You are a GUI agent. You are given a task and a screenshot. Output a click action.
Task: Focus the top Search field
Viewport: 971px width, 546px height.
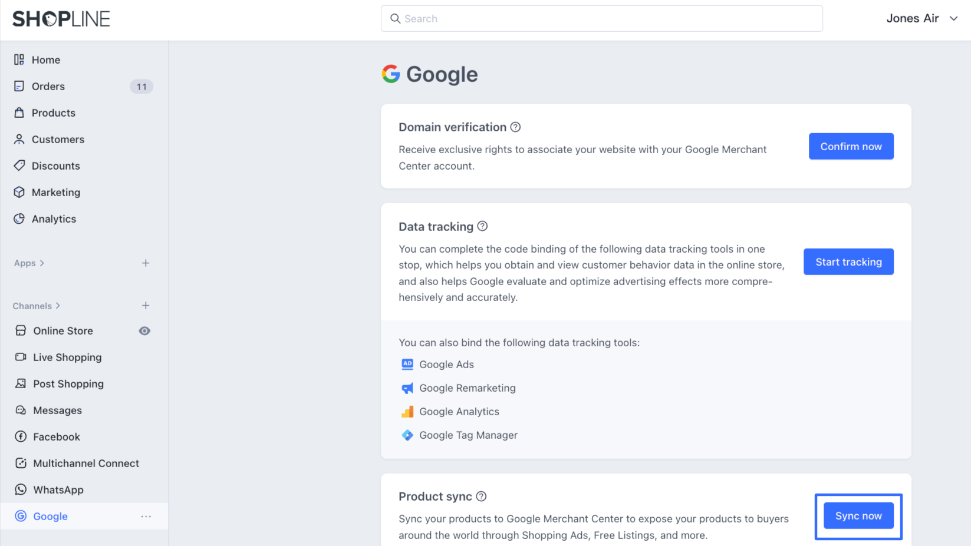tap(601, 19)
